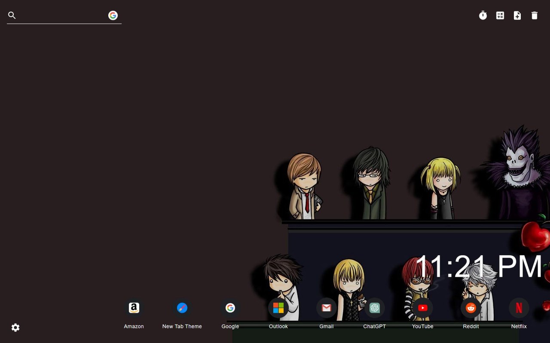Click the magnifier search icon
Image resolution: width=550 pixels, height=343 pixels.
(x=12, y=15)
